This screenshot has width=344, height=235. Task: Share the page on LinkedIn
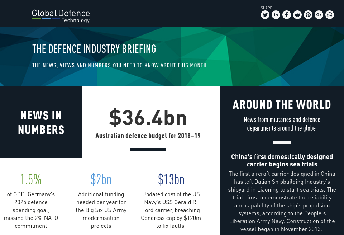(x=276, y=15)
